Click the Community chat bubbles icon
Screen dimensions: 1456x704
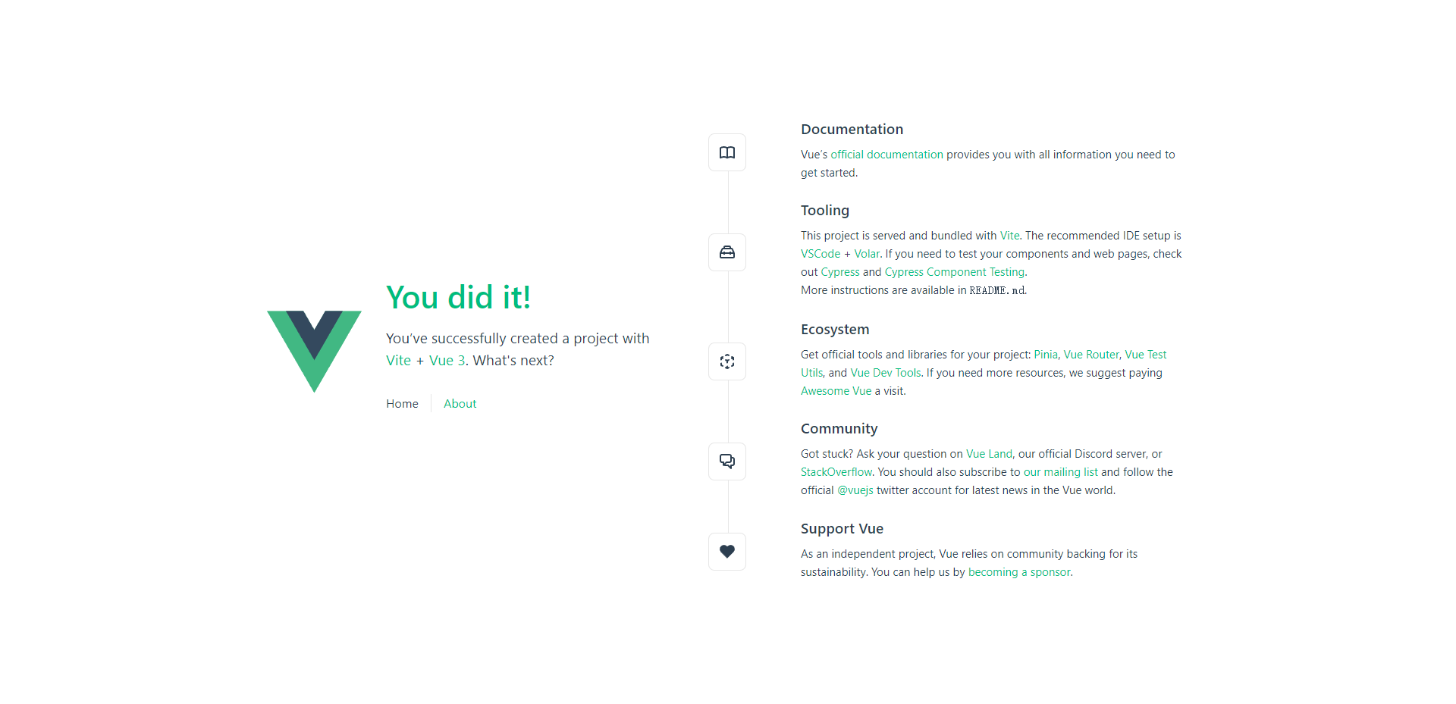pos(727,462)
